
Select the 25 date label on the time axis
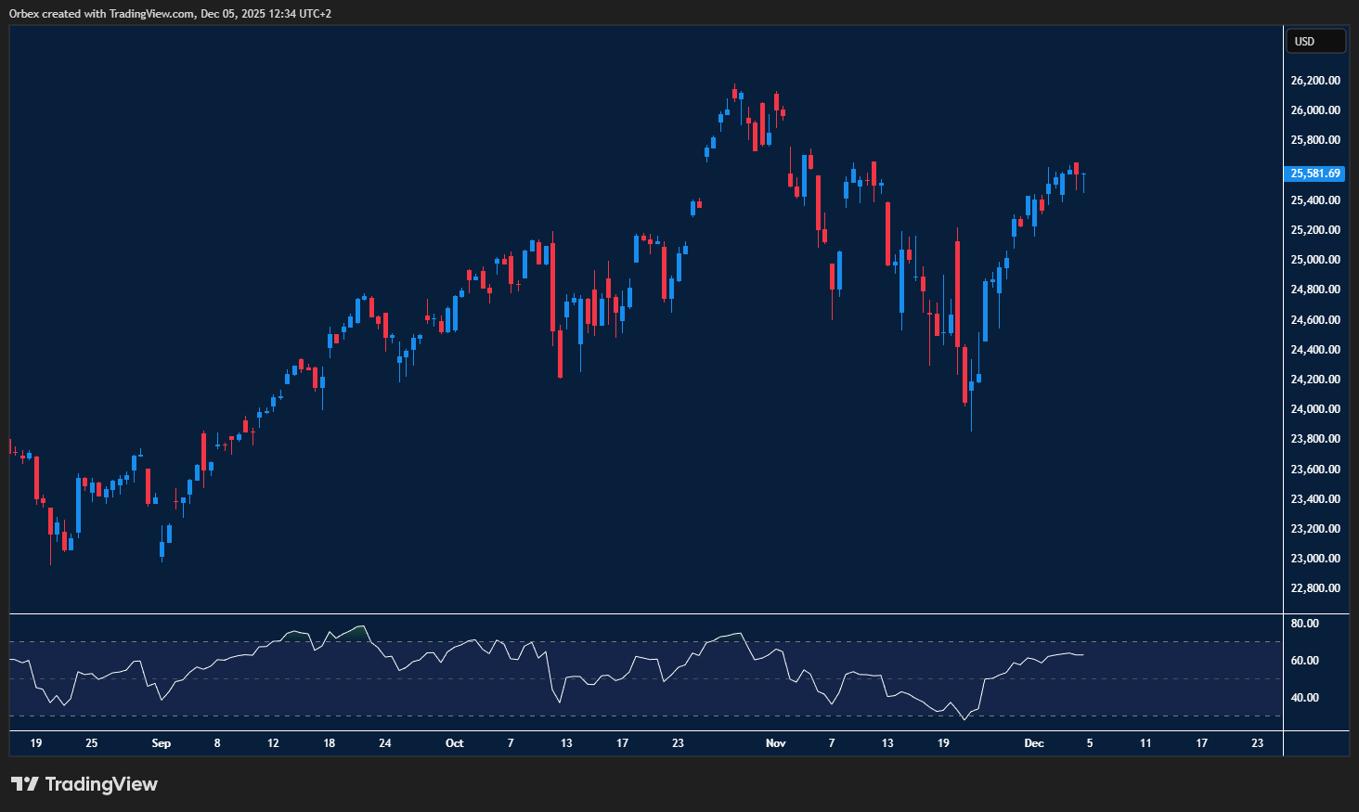91,743
